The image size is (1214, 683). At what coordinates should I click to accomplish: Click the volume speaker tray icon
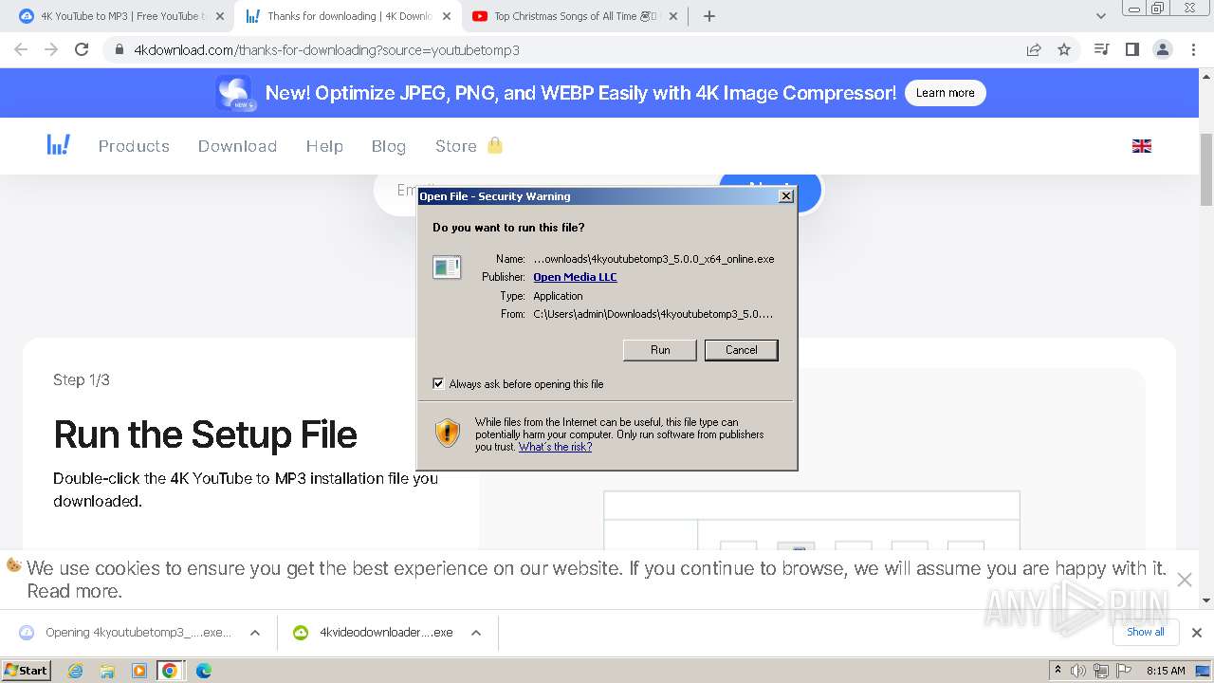pos(1078,671)
